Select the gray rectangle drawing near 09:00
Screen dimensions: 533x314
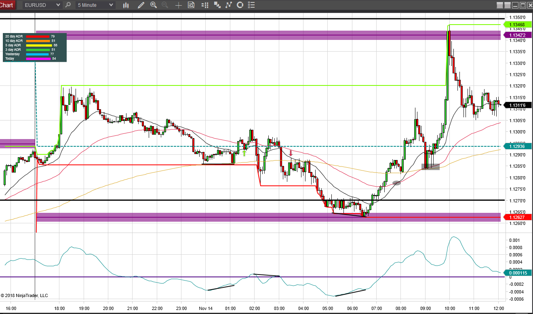(430, 166)
